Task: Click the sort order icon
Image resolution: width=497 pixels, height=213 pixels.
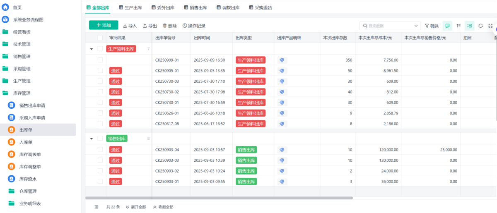Action: click(458, 26)
